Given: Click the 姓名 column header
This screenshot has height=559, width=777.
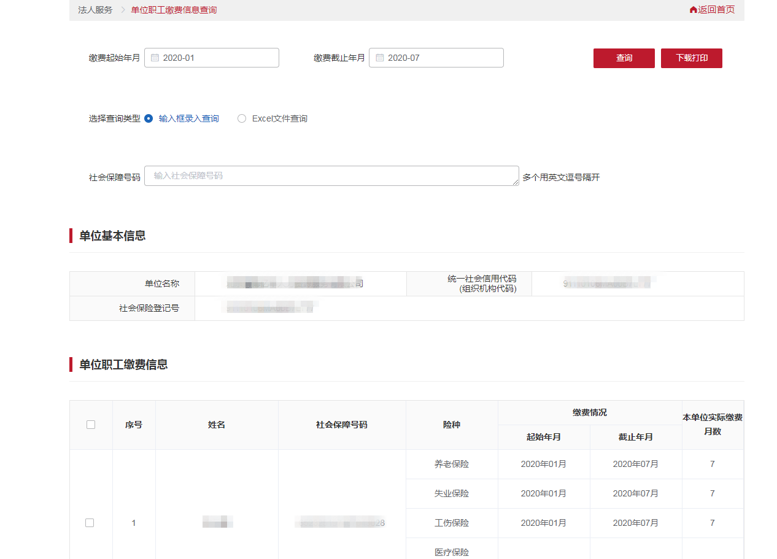Looking at the screenshot, I should (217, 424).
